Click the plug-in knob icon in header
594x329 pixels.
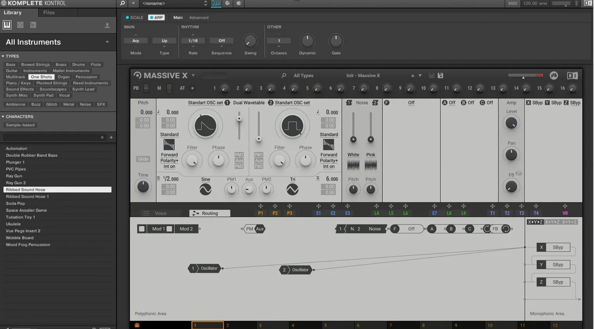coord(228,3)
